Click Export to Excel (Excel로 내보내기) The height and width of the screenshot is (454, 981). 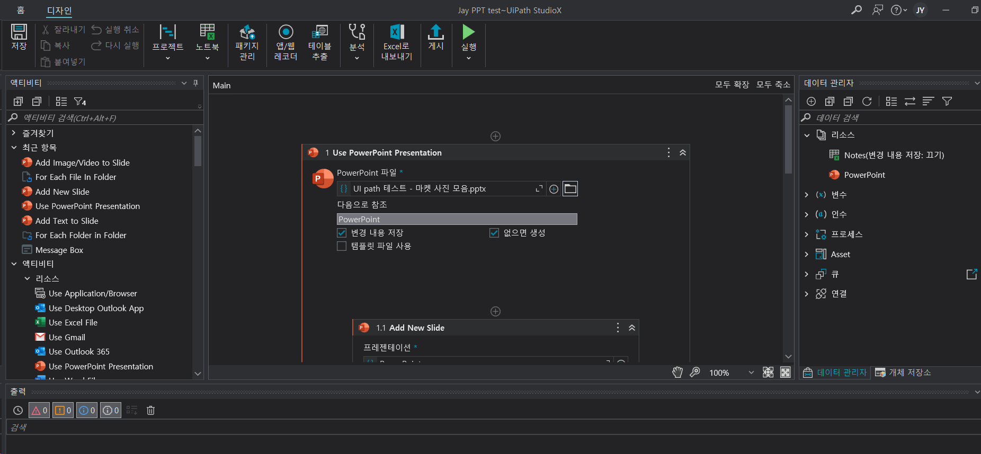pos(397,42)
